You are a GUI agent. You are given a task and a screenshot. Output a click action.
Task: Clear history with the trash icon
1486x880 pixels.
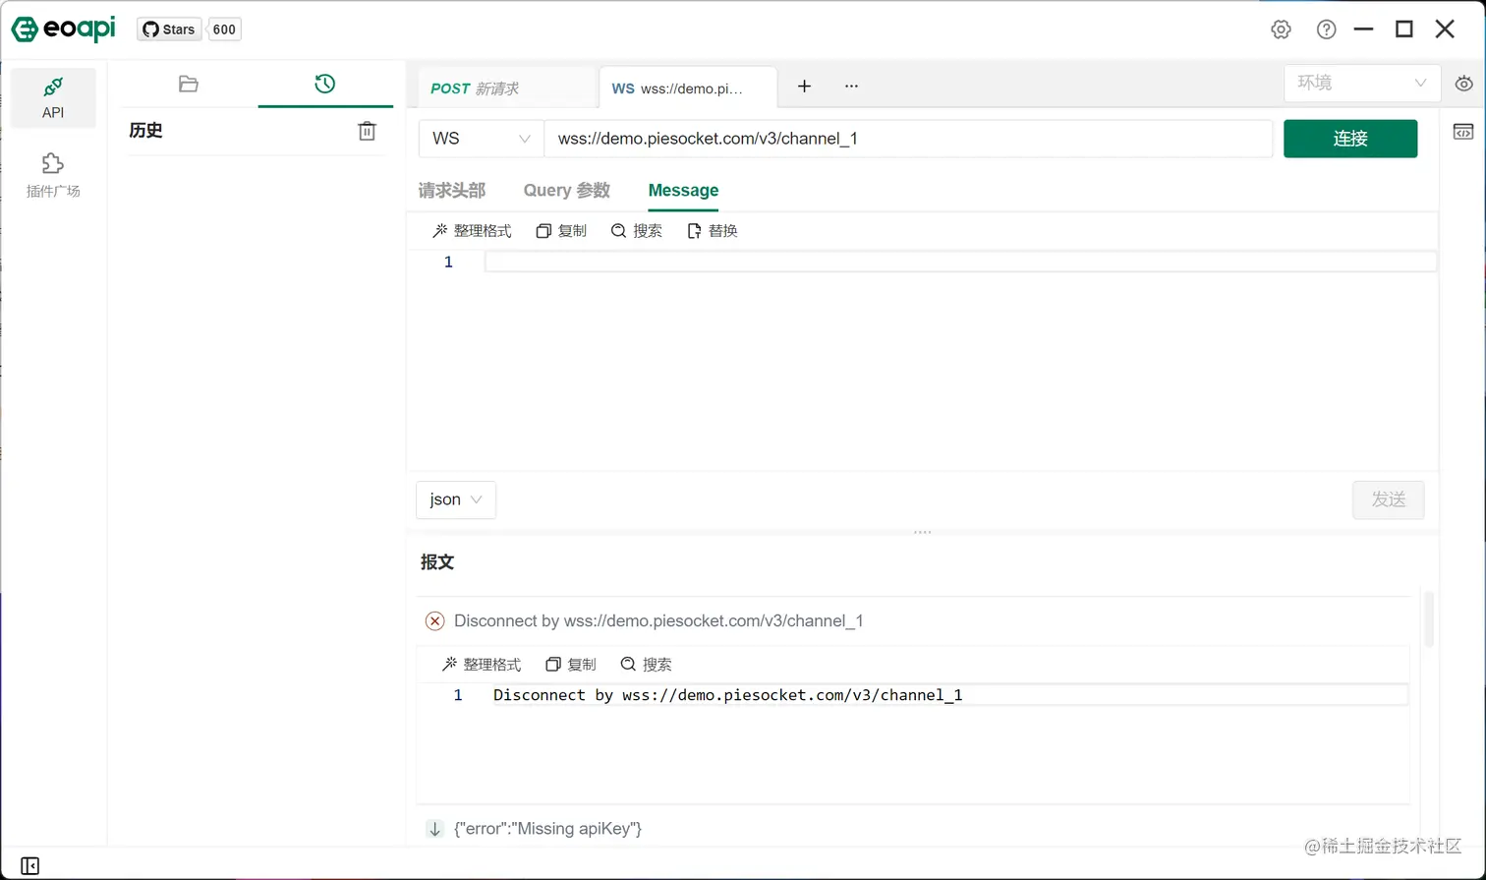(367, 131)
